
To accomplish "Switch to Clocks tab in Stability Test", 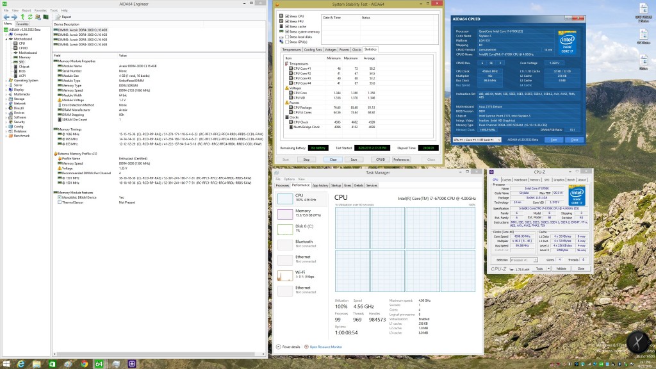I will coord(357,49).
